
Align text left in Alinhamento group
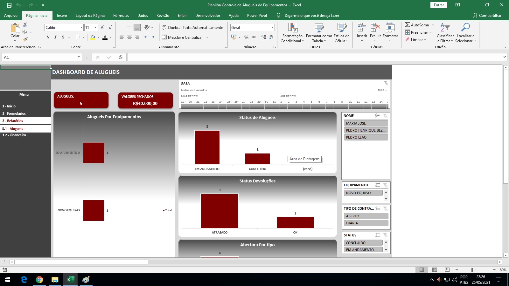tap(122, 37)
